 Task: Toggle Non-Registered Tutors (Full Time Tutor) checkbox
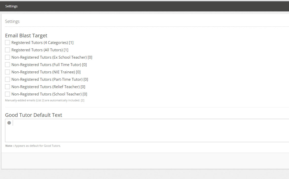7,65
